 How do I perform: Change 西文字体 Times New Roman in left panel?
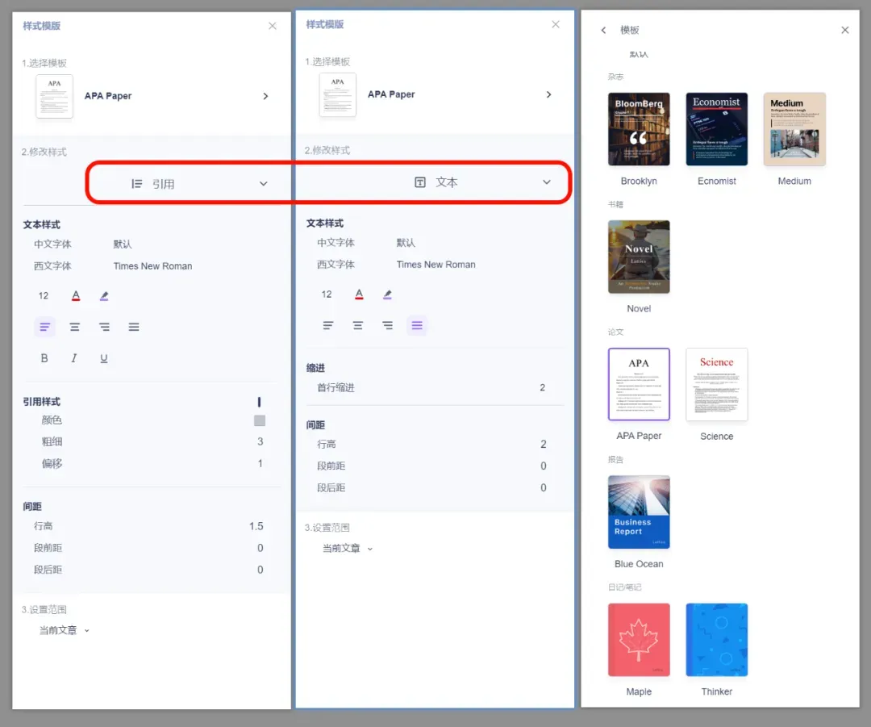[152, 266]
